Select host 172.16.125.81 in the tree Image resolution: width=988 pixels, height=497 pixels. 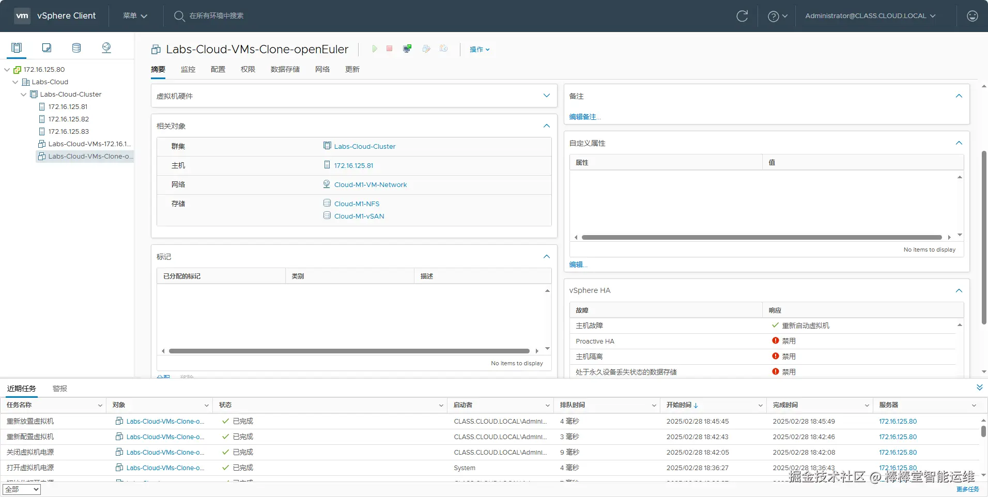coord(68,107)
